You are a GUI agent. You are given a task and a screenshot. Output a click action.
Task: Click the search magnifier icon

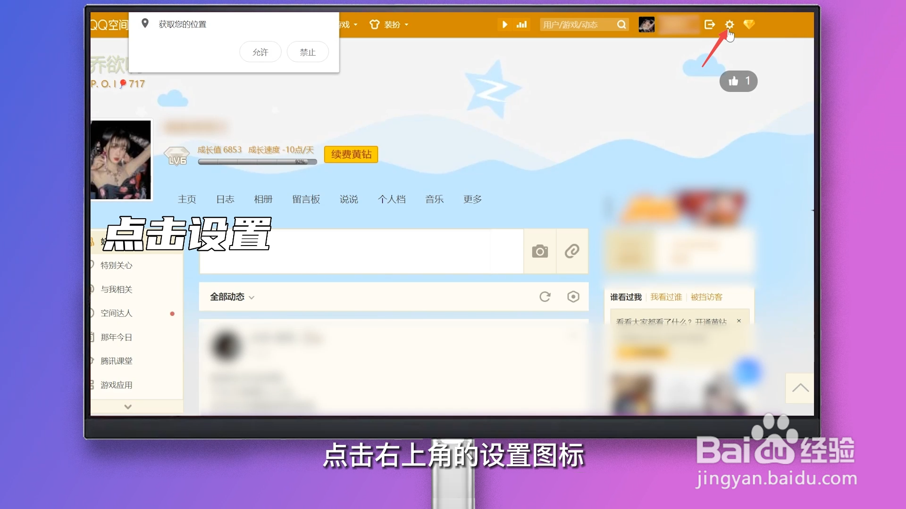pos(621,25)
